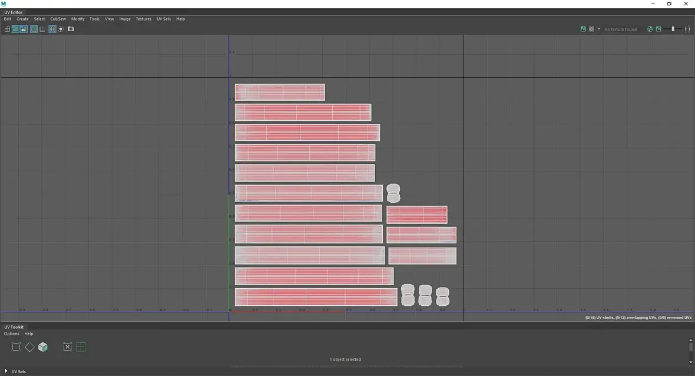This screenshot has height=376, width=695.
Task: Open the texture selection dropdown arrow
Action: 599,29
